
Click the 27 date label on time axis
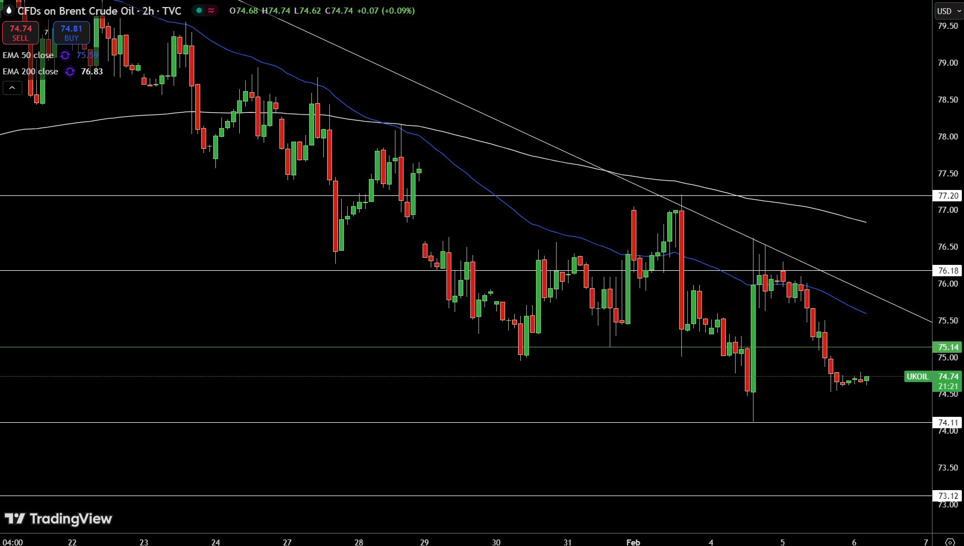tap(287, 542)
